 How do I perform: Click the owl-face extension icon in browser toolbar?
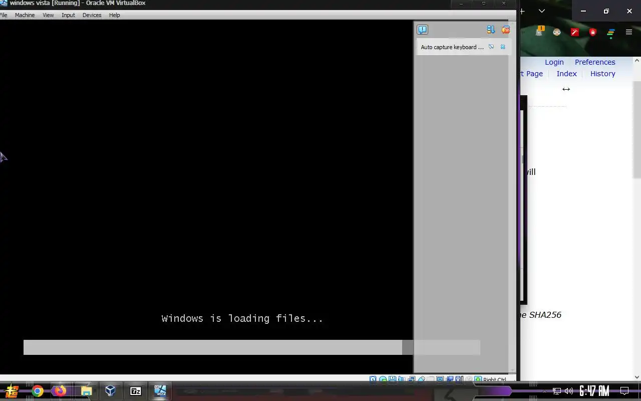(x=557, y=32)
